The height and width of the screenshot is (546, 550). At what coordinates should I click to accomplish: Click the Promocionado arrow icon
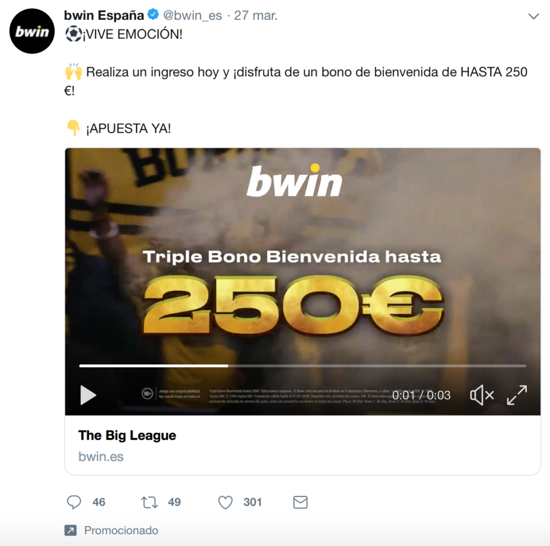pos(70,530)
